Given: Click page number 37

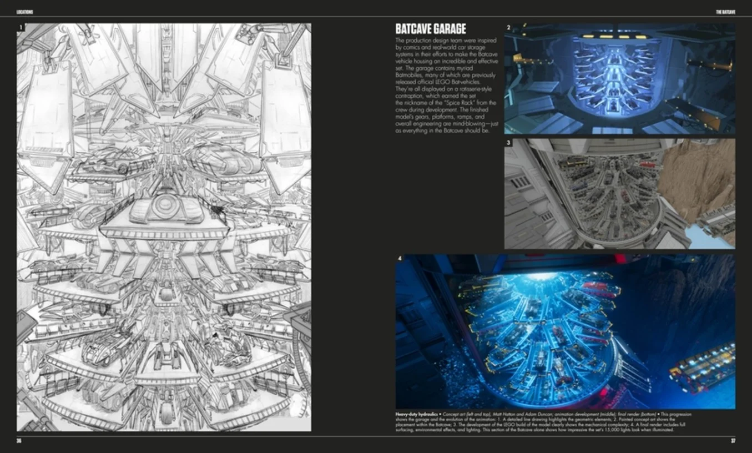Looking at the screenshot, I should (733, 441).
